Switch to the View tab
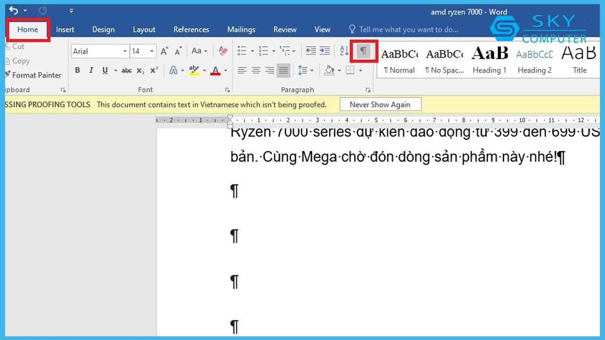 pos(322,29)
